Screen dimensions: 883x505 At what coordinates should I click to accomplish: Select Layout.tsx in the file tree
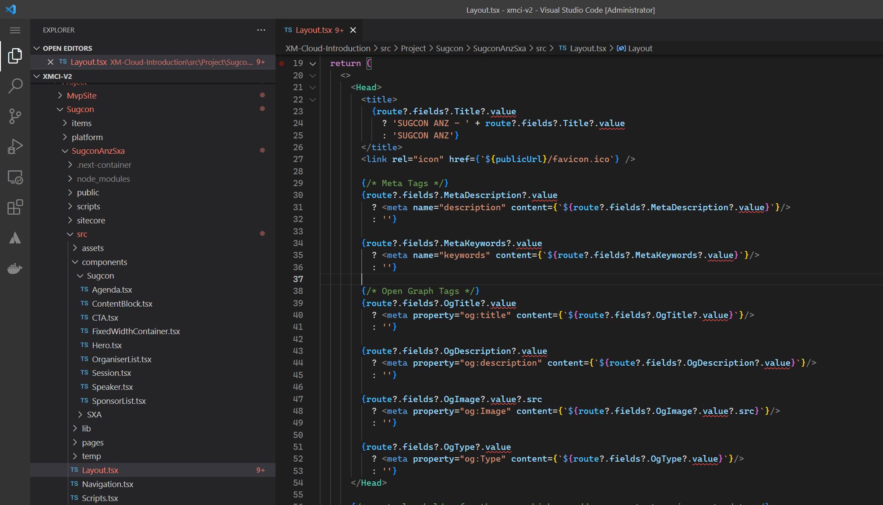pos(153,470)
